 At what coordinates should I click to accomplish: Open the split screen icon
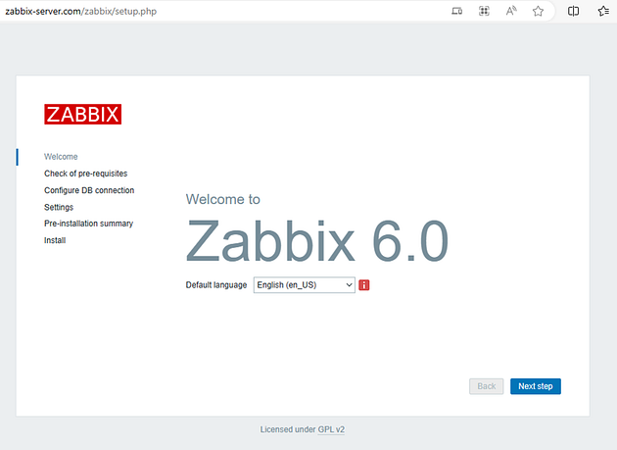pos(573,11)
